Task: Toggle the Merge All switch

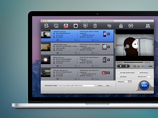Action: 128,82
